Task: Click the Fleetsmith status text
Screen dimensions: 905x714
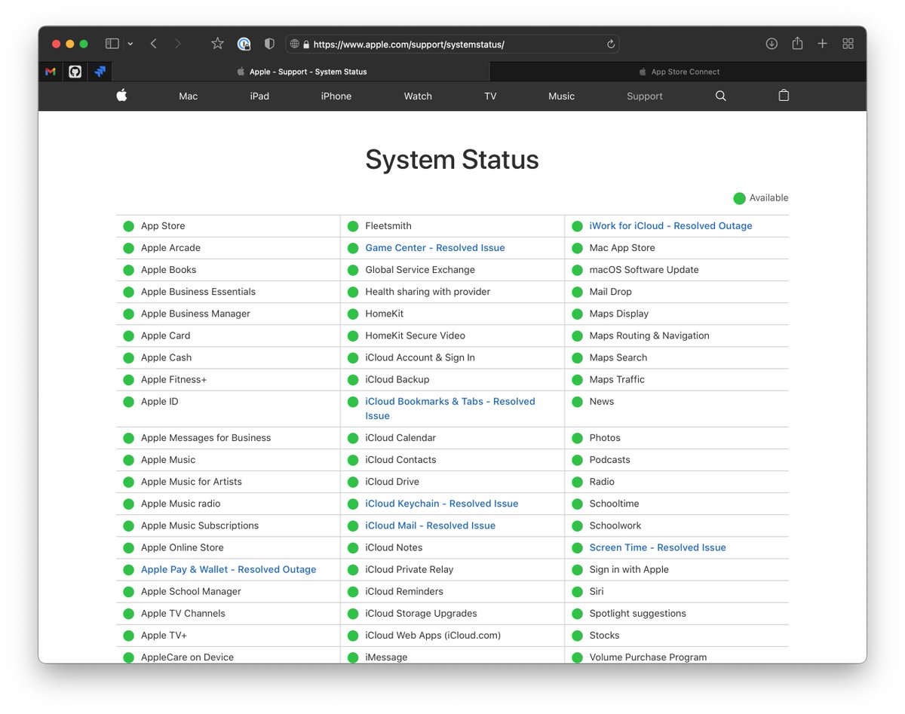Action: (x=388, y=225)
